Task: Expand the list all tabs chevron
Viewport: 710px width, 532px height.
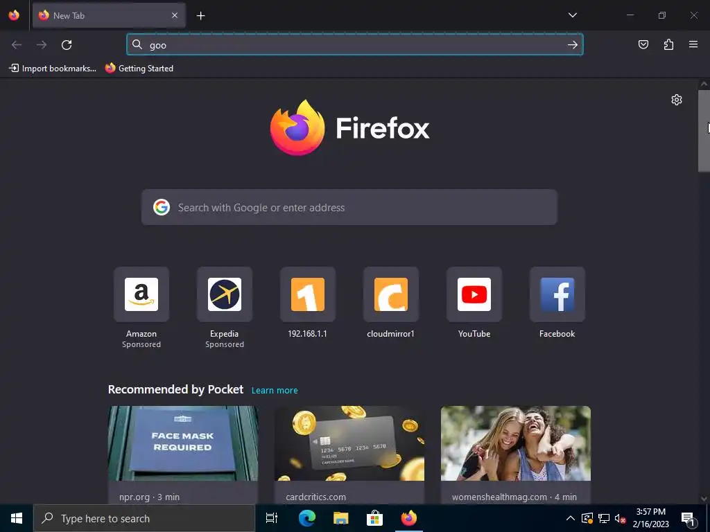Action: [x=572, y=15]
